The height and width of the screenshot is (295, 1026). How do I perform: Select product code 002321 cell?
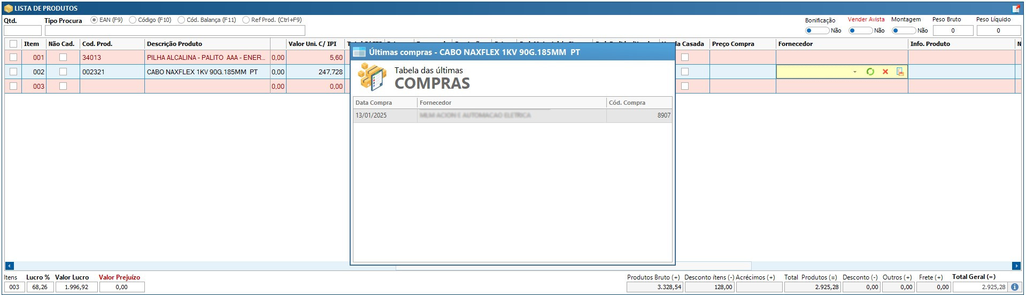(112, 72)
